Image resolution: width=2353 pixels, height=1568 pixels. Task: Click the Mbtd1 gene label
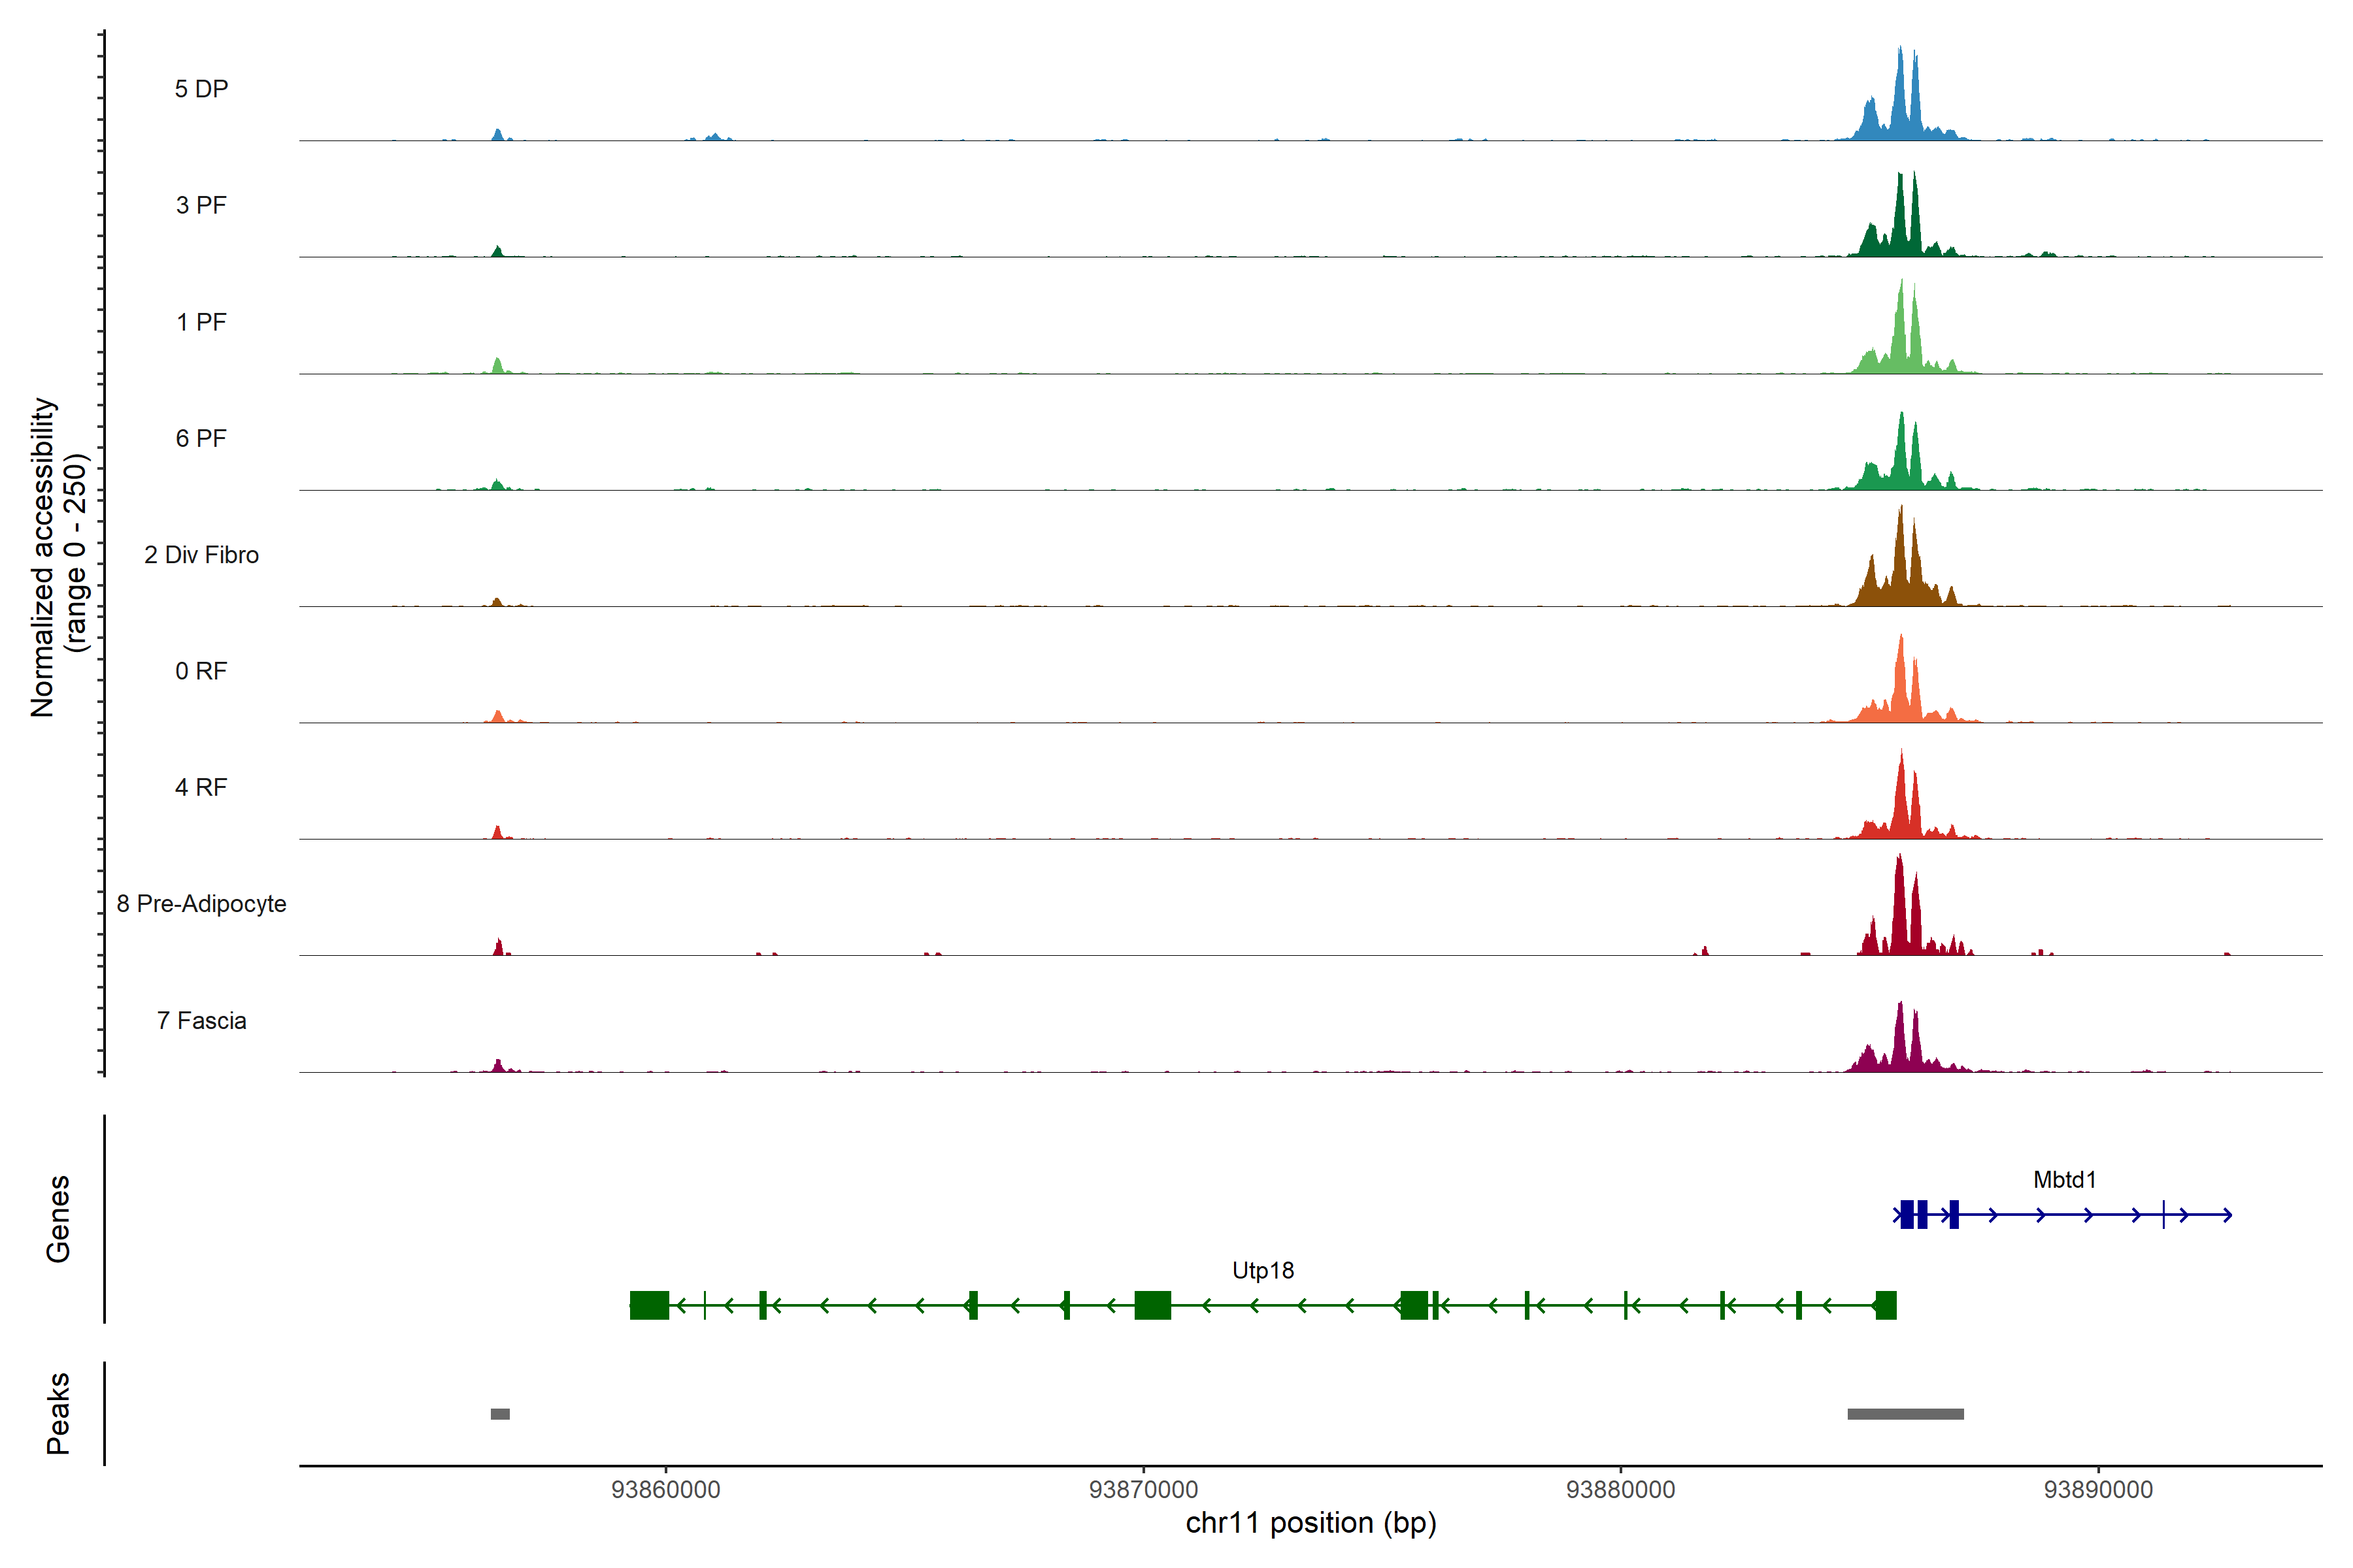click(2064, 1180)
